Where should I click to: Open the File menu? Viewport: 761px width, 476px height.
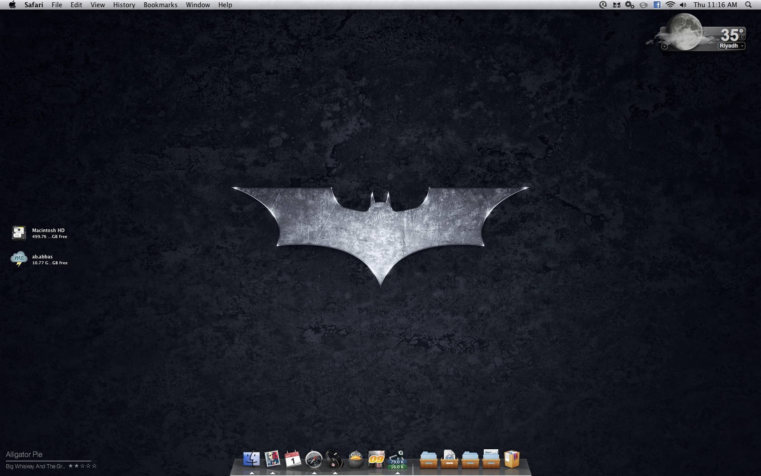pyautogui.click(x=57, y=5)
